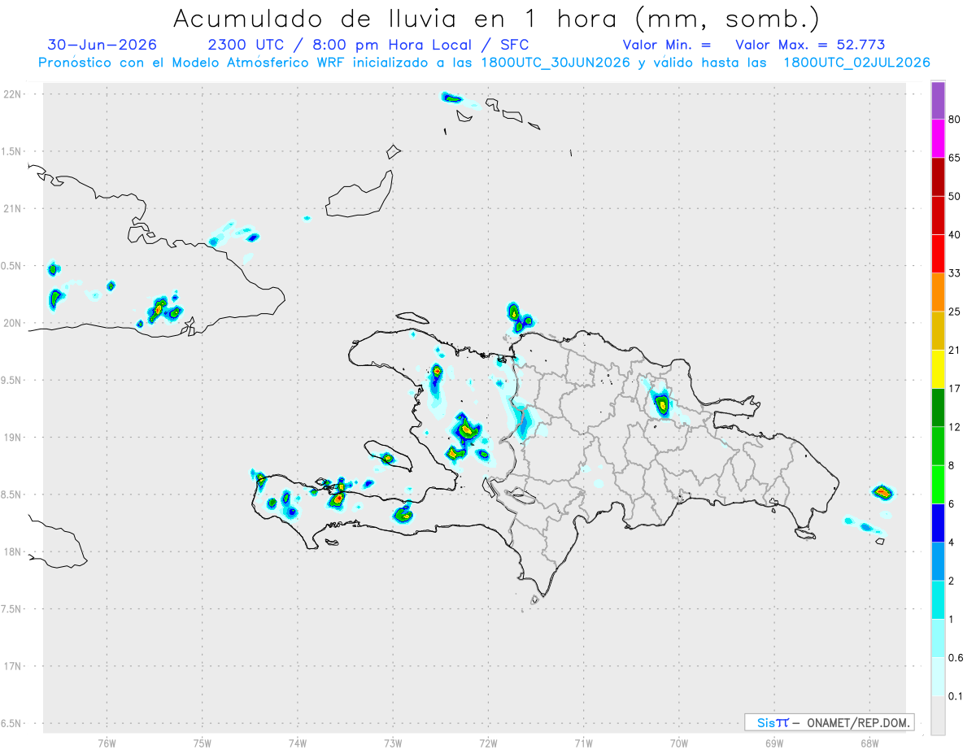Click the longitude label '73W'

point(393,743)
